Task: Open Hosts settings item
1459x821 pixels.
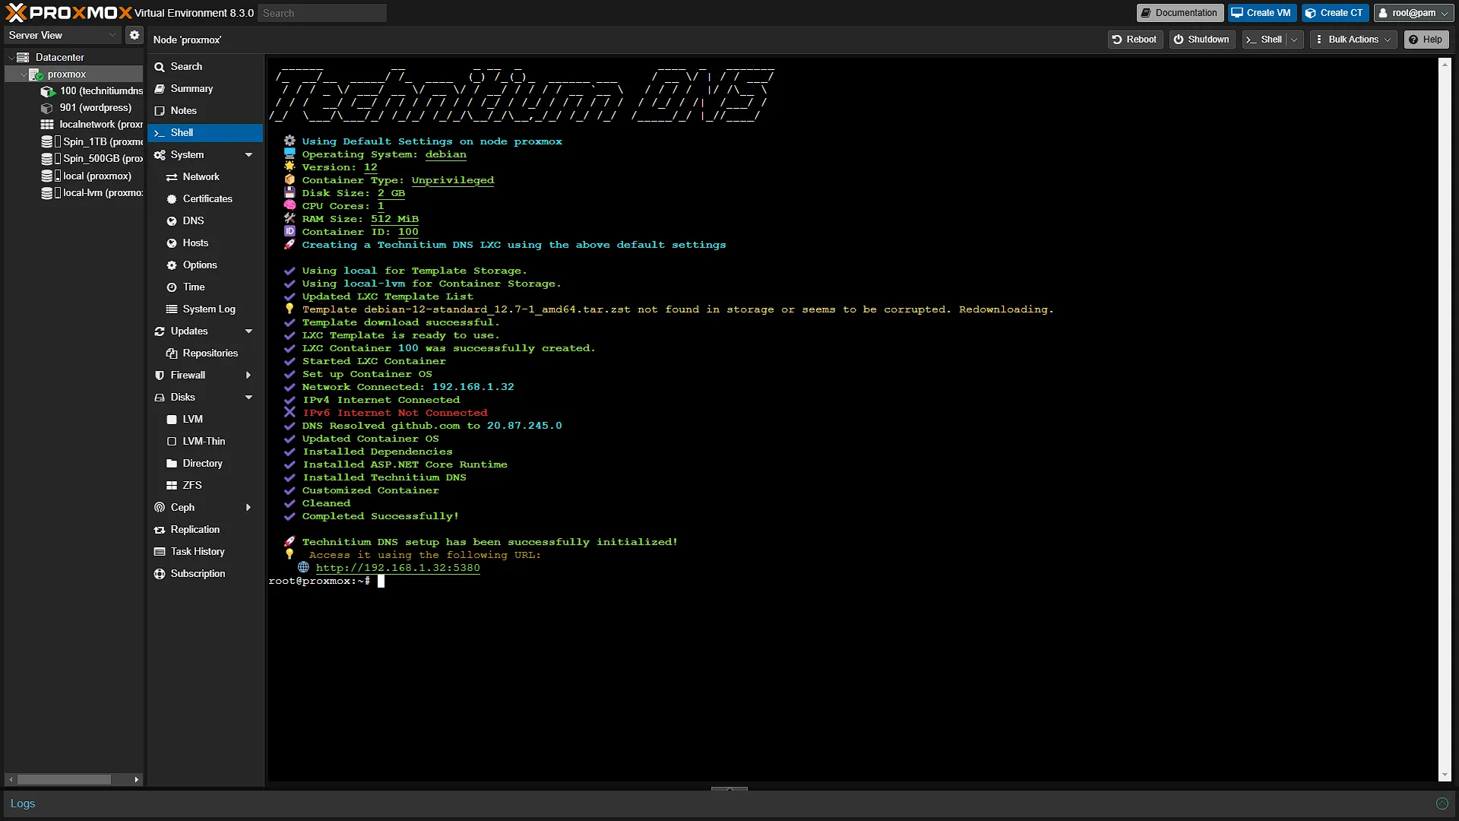Action: click(x=205, y=243)
